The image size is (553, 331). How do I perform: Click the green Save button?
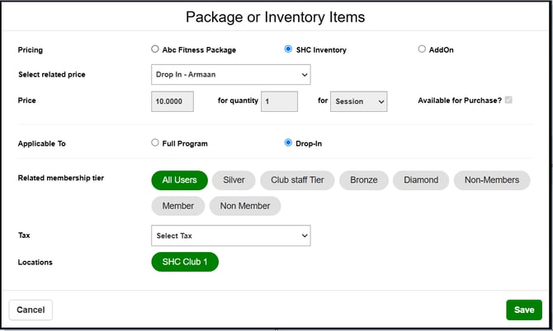pos(524,310)
